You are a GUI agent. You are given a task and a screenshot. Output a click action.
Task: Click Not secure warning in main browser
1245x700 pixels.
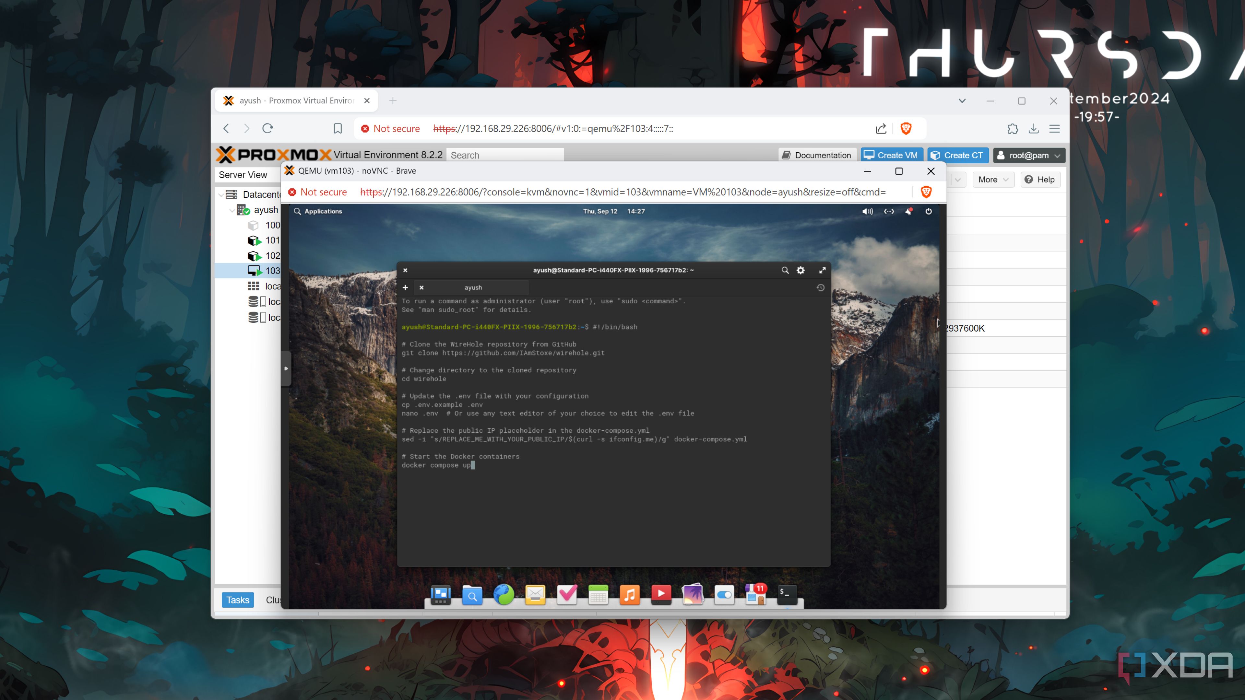pyautogui.click(x=390, y=129)
